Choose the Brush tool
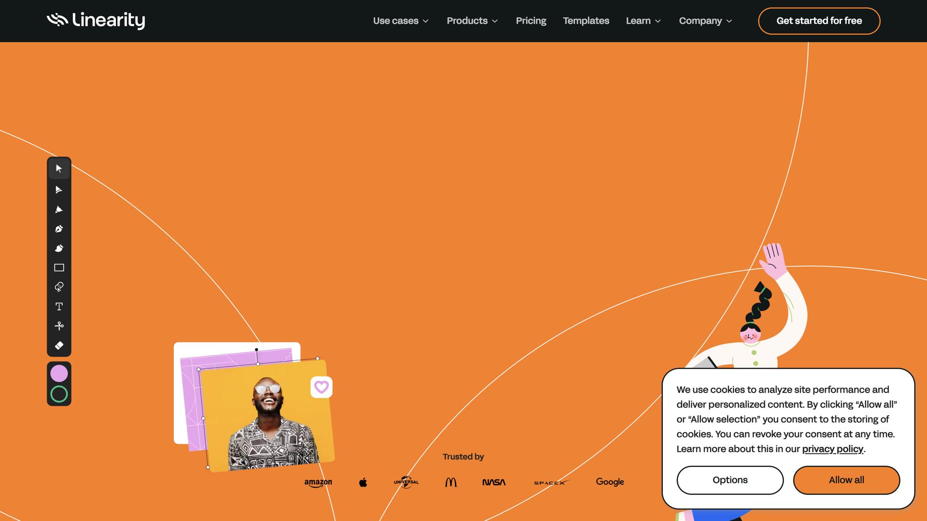Viewport: 927px width, 521px height. coord(59,248)
